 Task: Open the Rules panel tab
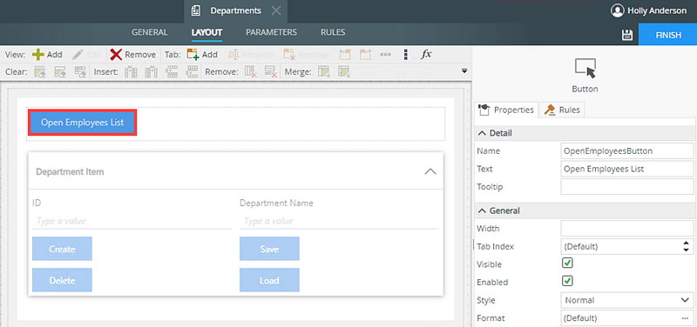click(x=562, y=110)
